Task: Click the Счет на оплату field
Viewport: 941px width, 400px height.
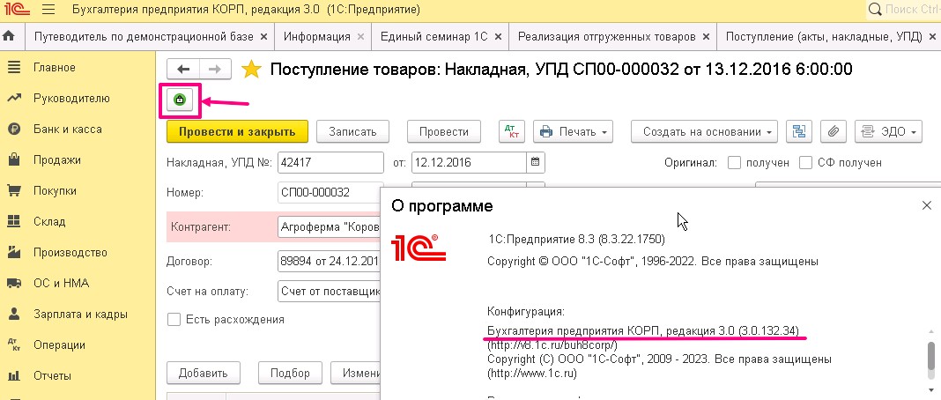Action: 330,292
